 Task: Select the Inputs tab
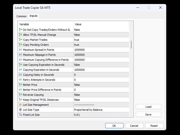(33, 16)
